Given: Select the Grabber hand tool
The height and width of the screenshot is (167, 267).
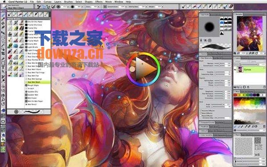Looking at the screenshot, I should tap(3, 96).
